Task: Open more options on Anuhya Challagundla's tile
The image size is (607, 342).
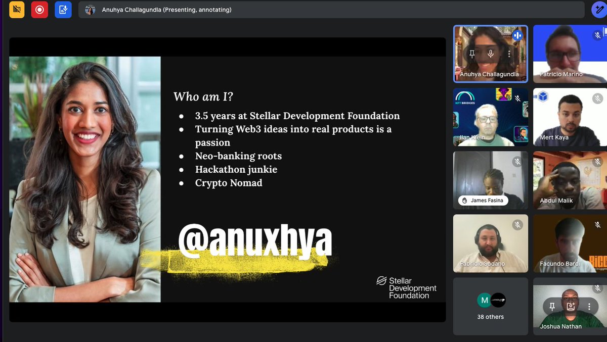Action: pyautogui.click(x=509, y=54)
